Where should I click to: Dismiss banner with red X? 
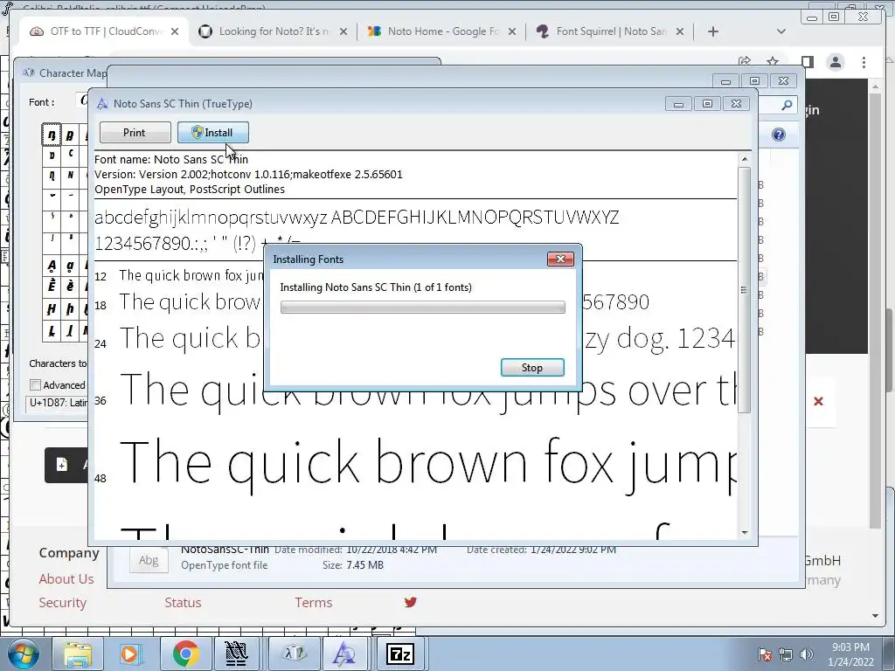click(x=818, y=401)
